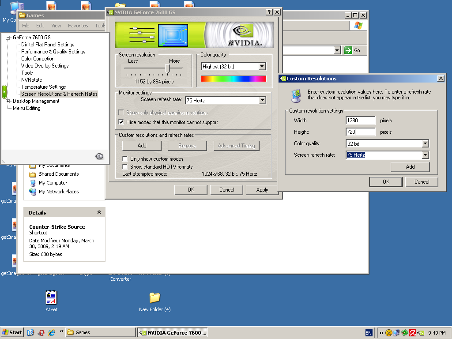This screenshot has height=339, width=452.
Task: Click the rainbow color quality bar
Action: (234, 79)
